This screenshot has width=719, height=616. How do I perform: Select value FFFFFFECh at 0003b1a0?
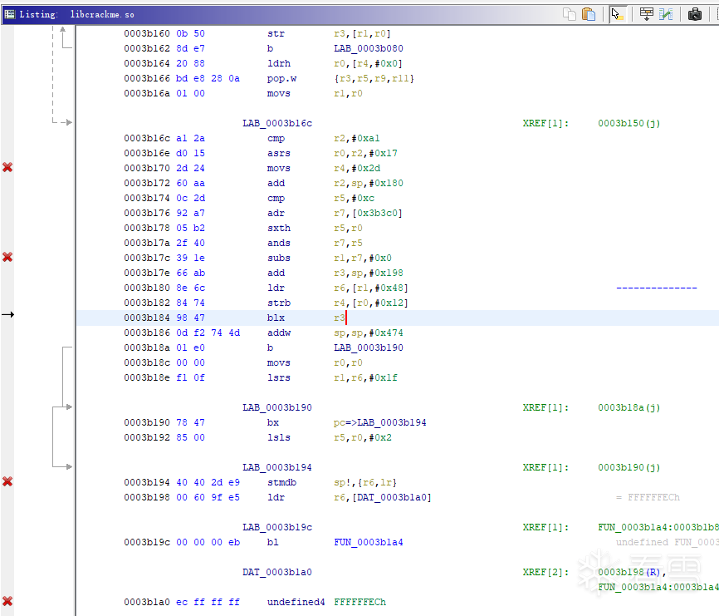click(359, 602)
